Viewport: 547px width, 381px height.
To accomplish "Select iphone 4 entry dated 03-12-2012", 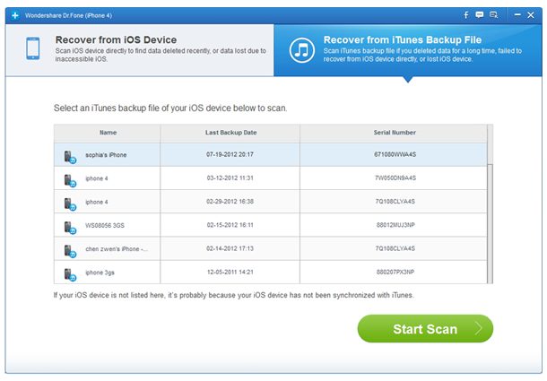I will point(97,178).
